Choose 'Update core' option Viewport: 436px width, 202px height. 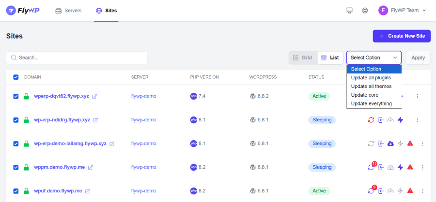coord(374,95)
